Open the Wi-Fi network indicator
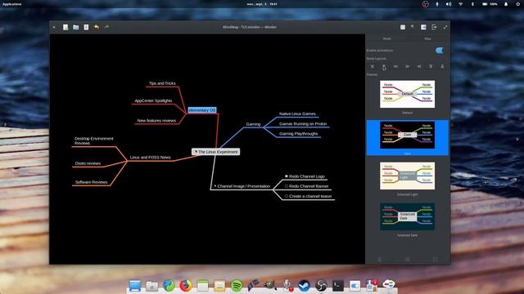This screenshot has height=294, width=524. click(x=460, y=4)
